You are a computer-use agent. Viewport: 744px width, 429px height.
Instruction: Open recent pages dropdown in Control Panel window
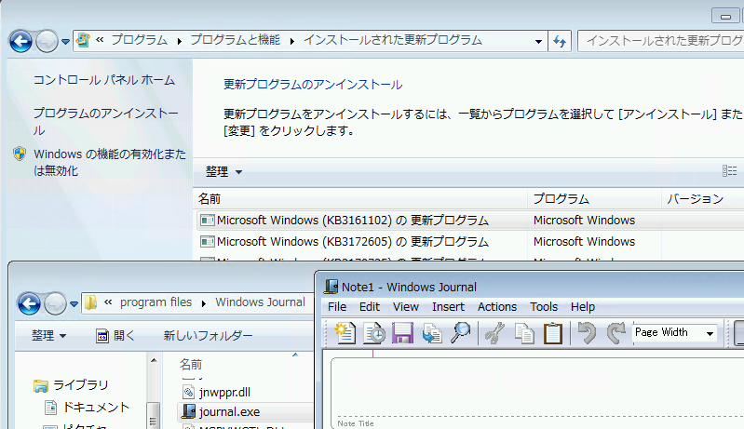65,42
